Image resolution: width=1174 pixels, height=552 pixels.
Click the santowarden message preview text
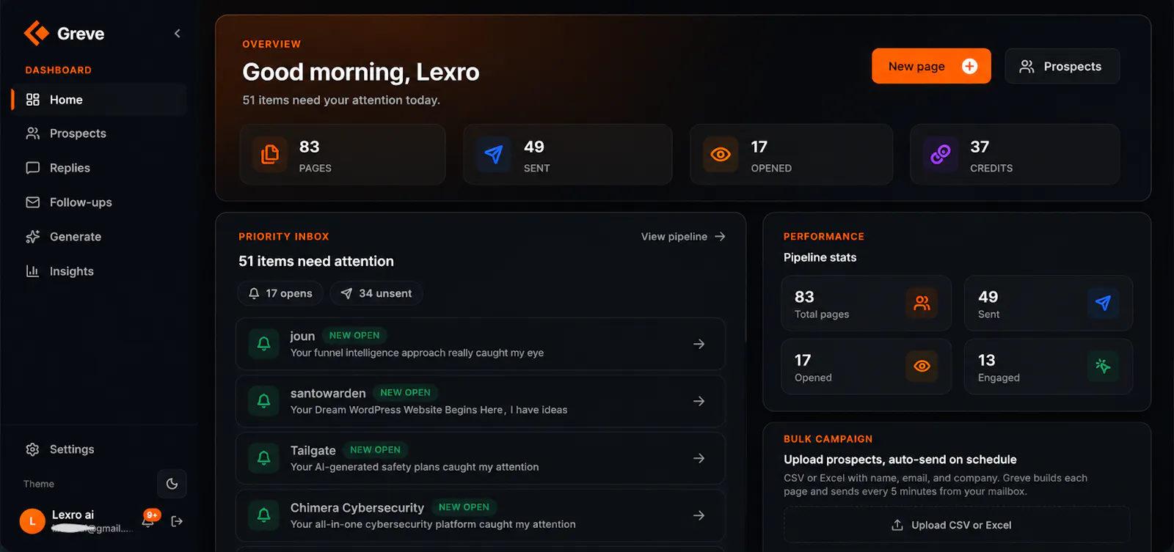pos(429,410)
